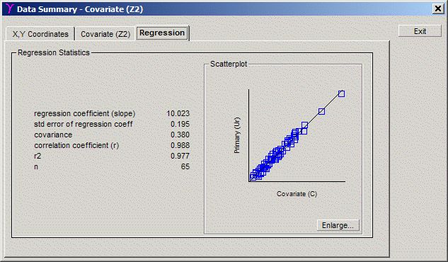The image size is (448, 262).
Task: Click the r2 value 0.977
Action: [180, 156]
